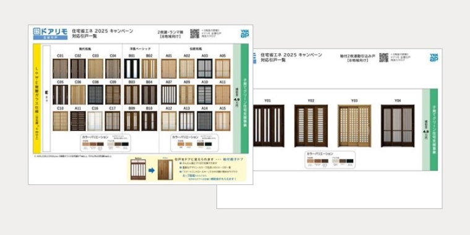
Task: Choose the Y04 dark door thumbnail
Action: (398, 126)
